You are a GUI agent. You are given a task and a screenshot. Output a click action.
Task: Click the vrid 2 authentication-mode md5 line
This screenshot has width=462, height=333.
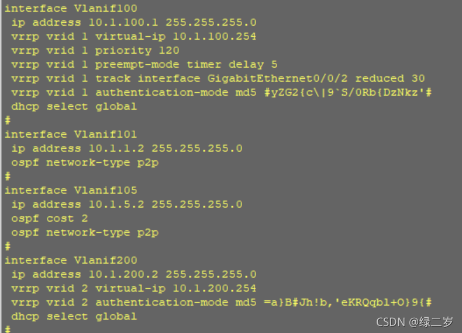tap(222, 303)
